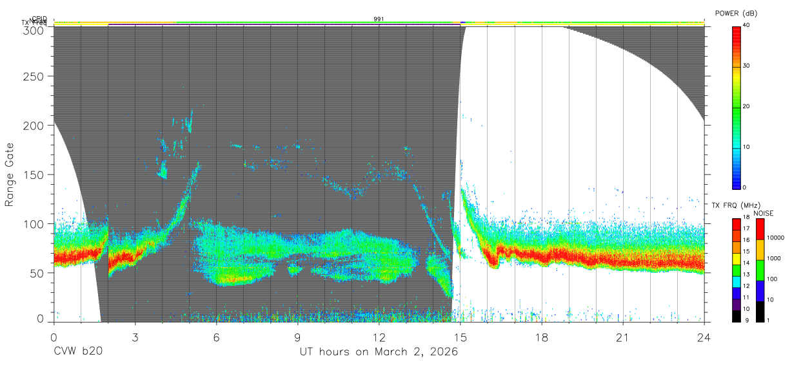Click the 200 tick label on y-axis
This screenshot has width=792, height=365.
[35, 126]
